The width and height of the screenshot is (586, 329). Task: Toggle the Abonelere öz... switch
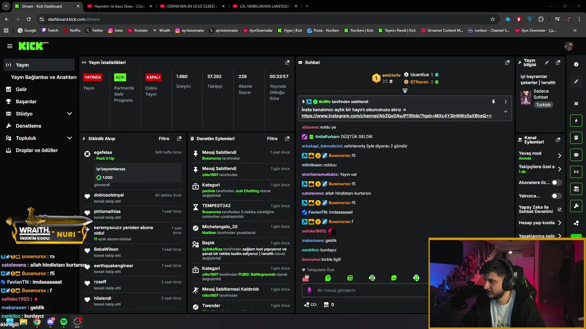point(556,182)
